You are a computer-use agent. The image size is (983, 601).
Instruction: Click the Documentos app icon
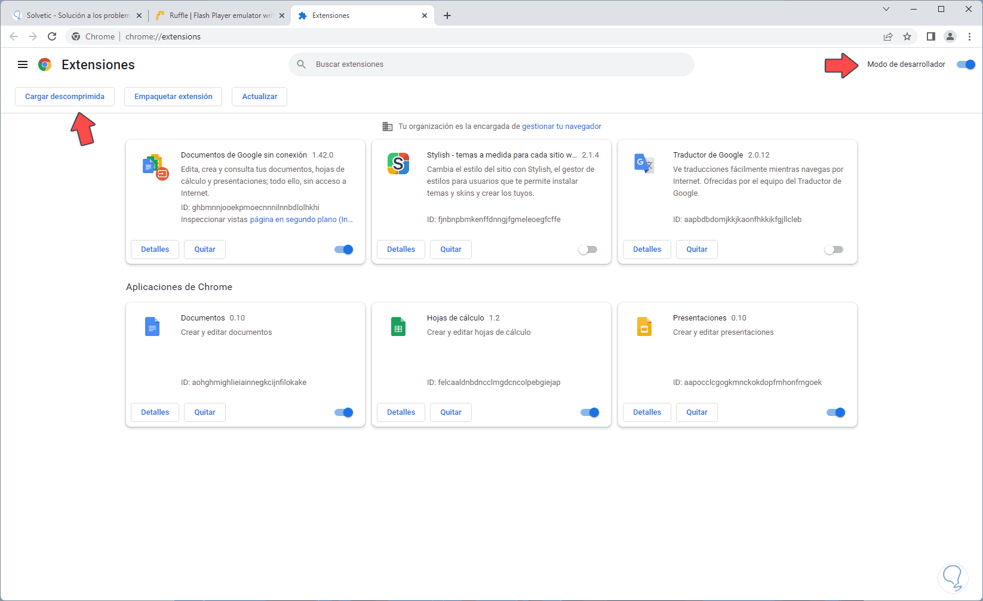[152, 326]
